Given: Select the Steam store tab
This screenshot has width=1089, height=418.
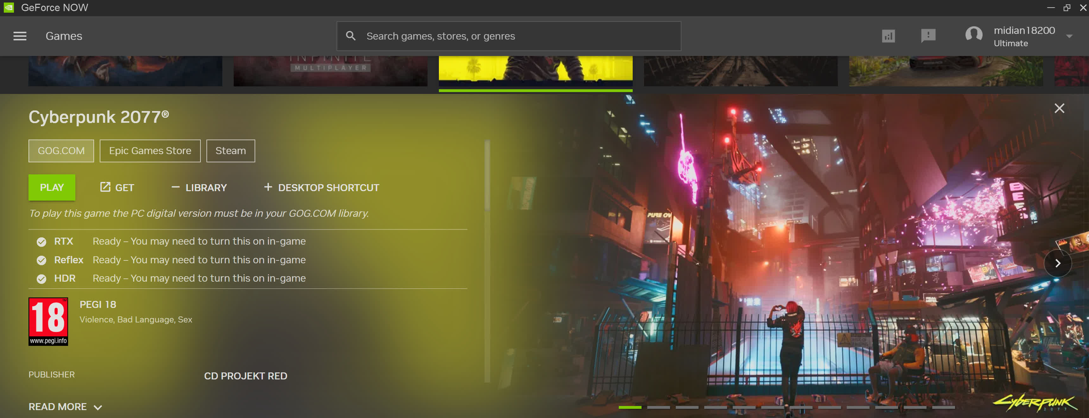Looking at the screenshot, I should [231, 151].
